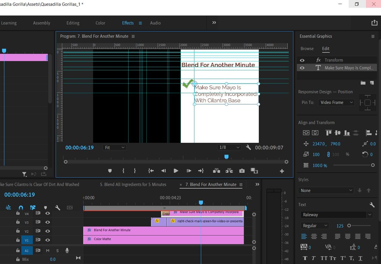This screenshot has height=264, width=381.
Task: Click the voice-over record microphone on A1
Action: point(67,250)
